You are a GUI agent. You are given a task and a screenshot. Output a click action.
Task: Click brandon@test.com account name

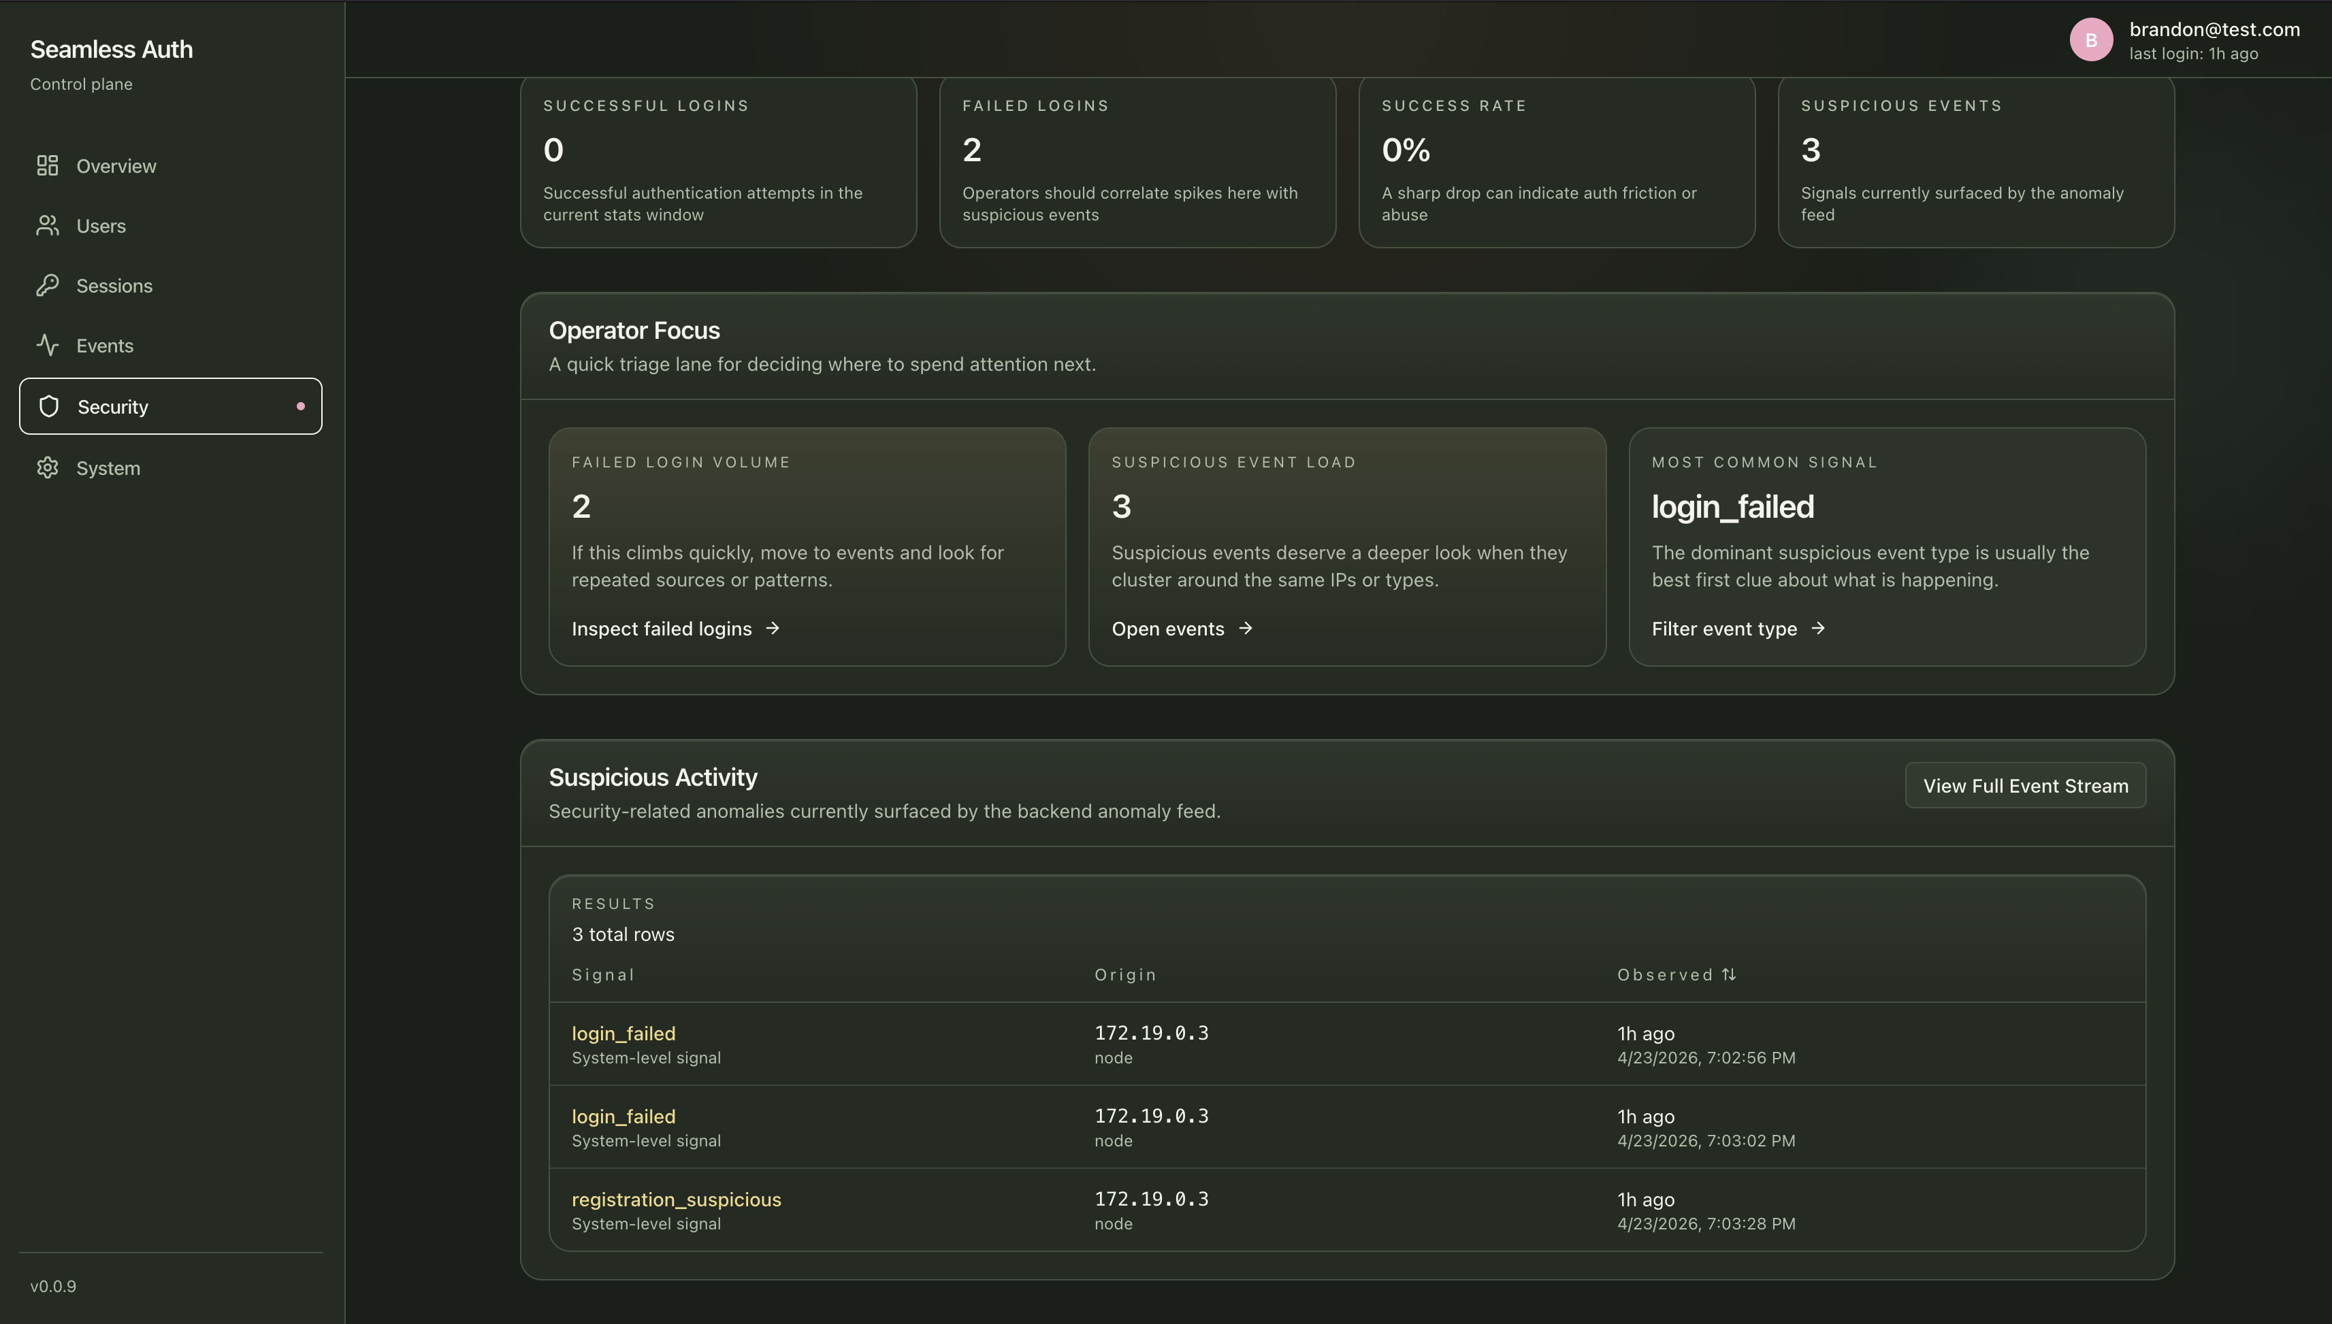click(x=2215, y=29)
